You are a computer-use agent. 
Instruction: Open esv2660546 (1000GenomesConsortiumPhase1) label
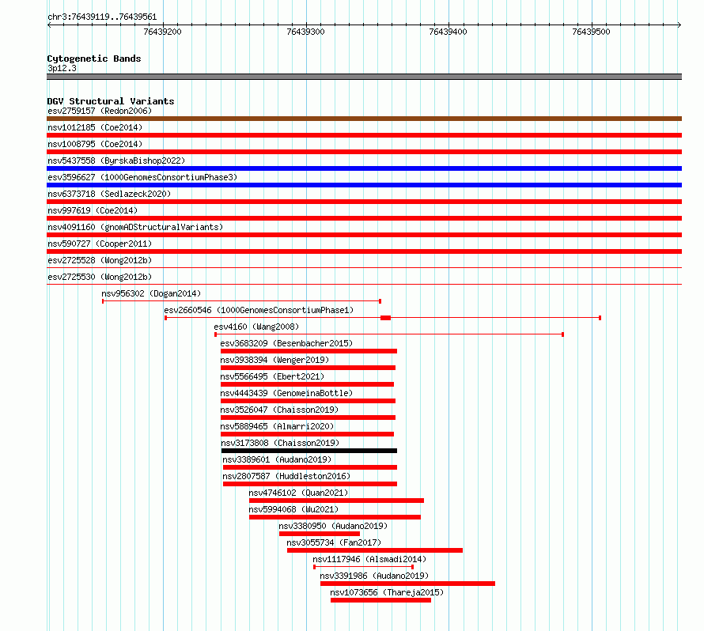coord(259,310)
